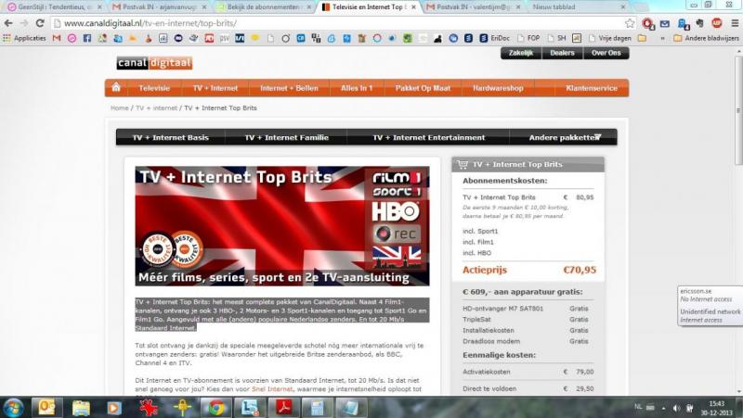Expand the Andere pakketten dropdown
The width and height of the screenshot is (743, 418).
[x=565, y=137]
